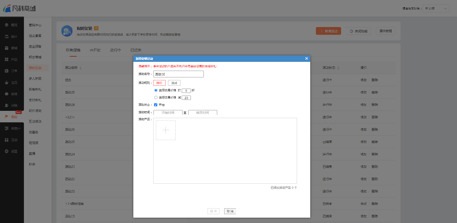457x223 pixels.
Task: Click the orange 新增活动 button
Action: (x=329, y=31)
